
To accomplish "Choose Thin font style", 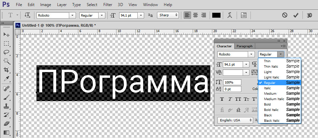I will coord(280,61).
